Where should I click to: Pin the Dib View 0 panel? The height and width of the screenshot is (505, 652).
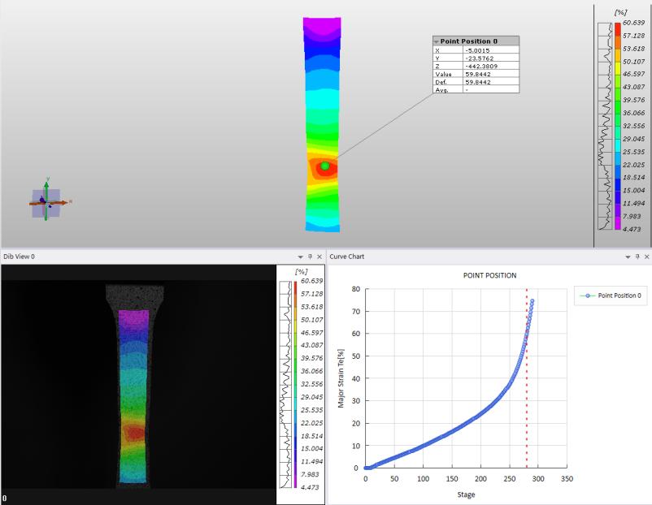coord(310,257)
